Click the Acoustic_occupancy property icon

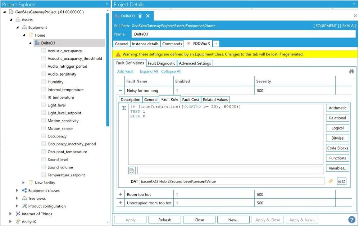pyautogui.click(x=44, y=51)
